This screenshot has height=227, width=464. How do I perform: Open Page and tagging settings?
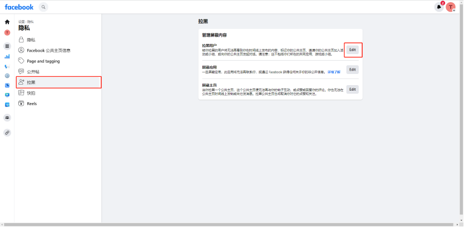tap(43, 61)
